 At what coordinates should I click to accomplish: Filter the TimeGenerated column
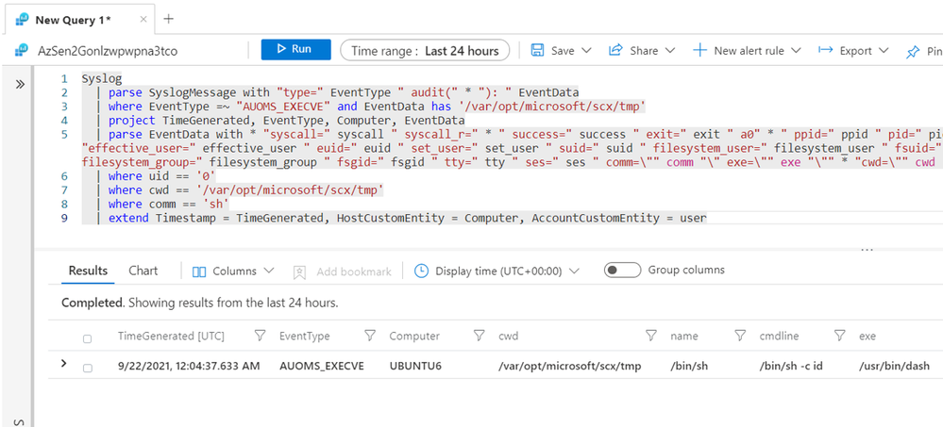(260, 336)
